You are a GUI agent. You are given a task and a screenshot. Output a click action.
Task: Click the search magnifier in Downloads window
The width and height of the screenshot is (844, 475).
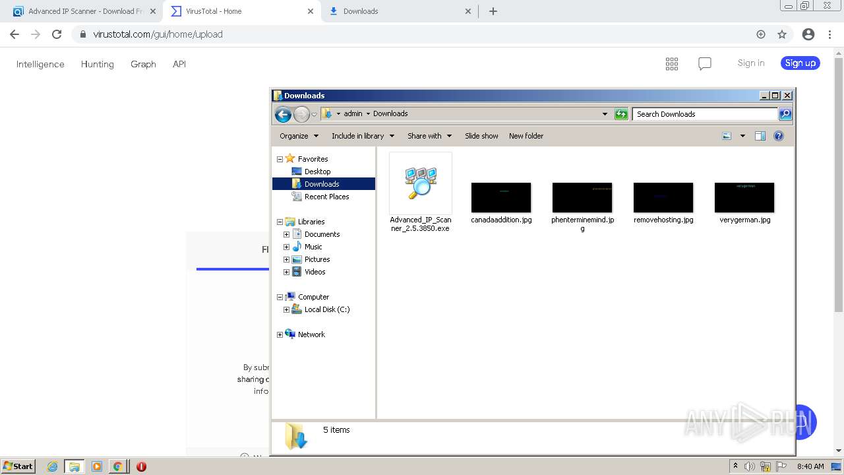(785, 114)
